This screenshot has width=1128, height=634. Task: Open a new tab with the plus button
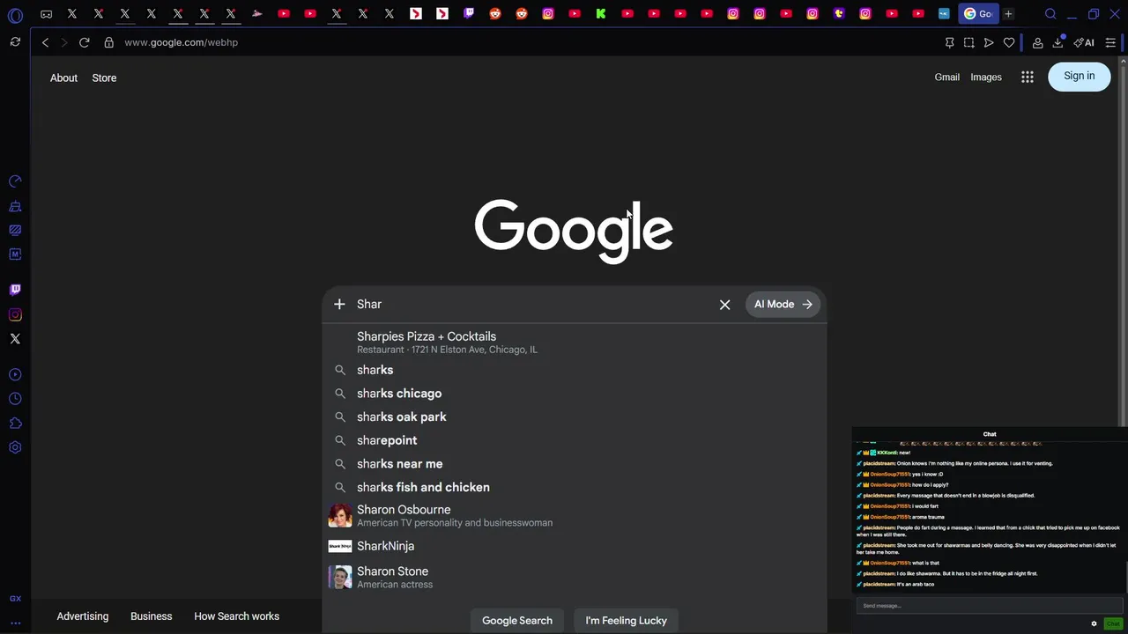(x=1008, y=14)
